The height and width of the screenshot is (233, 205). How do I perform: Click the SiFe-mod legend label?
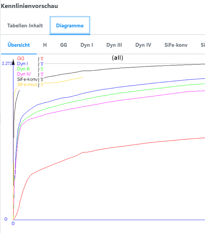click(x=27, y=84)
